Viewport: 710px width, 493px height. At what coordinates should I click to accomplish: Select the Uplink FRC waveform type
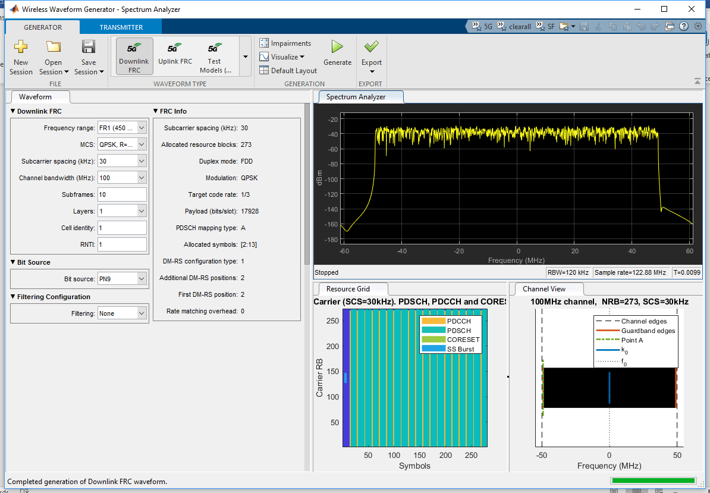point(175,56)
